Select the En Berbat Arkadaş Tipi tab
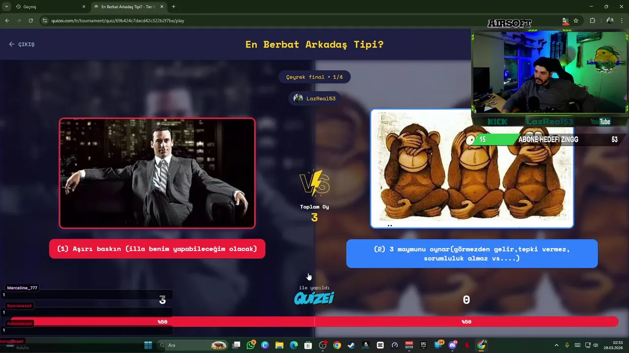This screenshot has width=629, height=353. tap(129, 7)
